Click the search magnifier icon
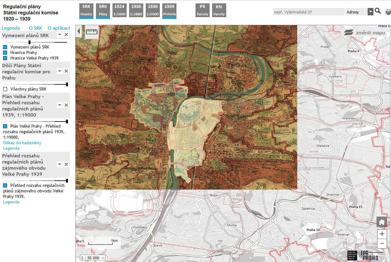The height and width of the screenshot is (262, 391). coord(378,11)
